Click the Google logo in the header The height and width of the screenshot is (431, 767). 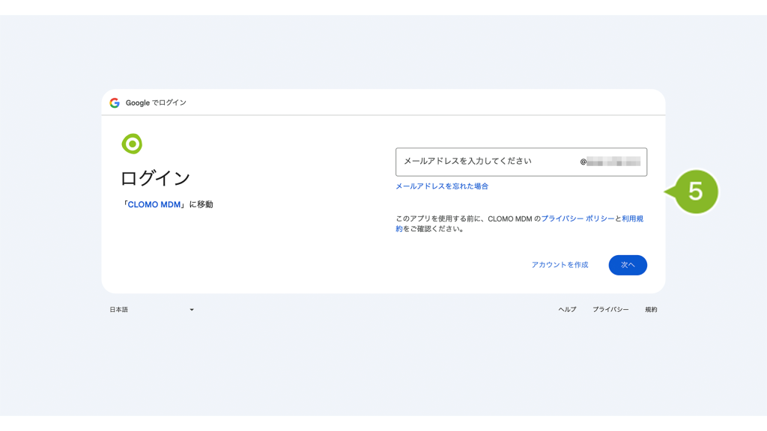tap(115, 103)
